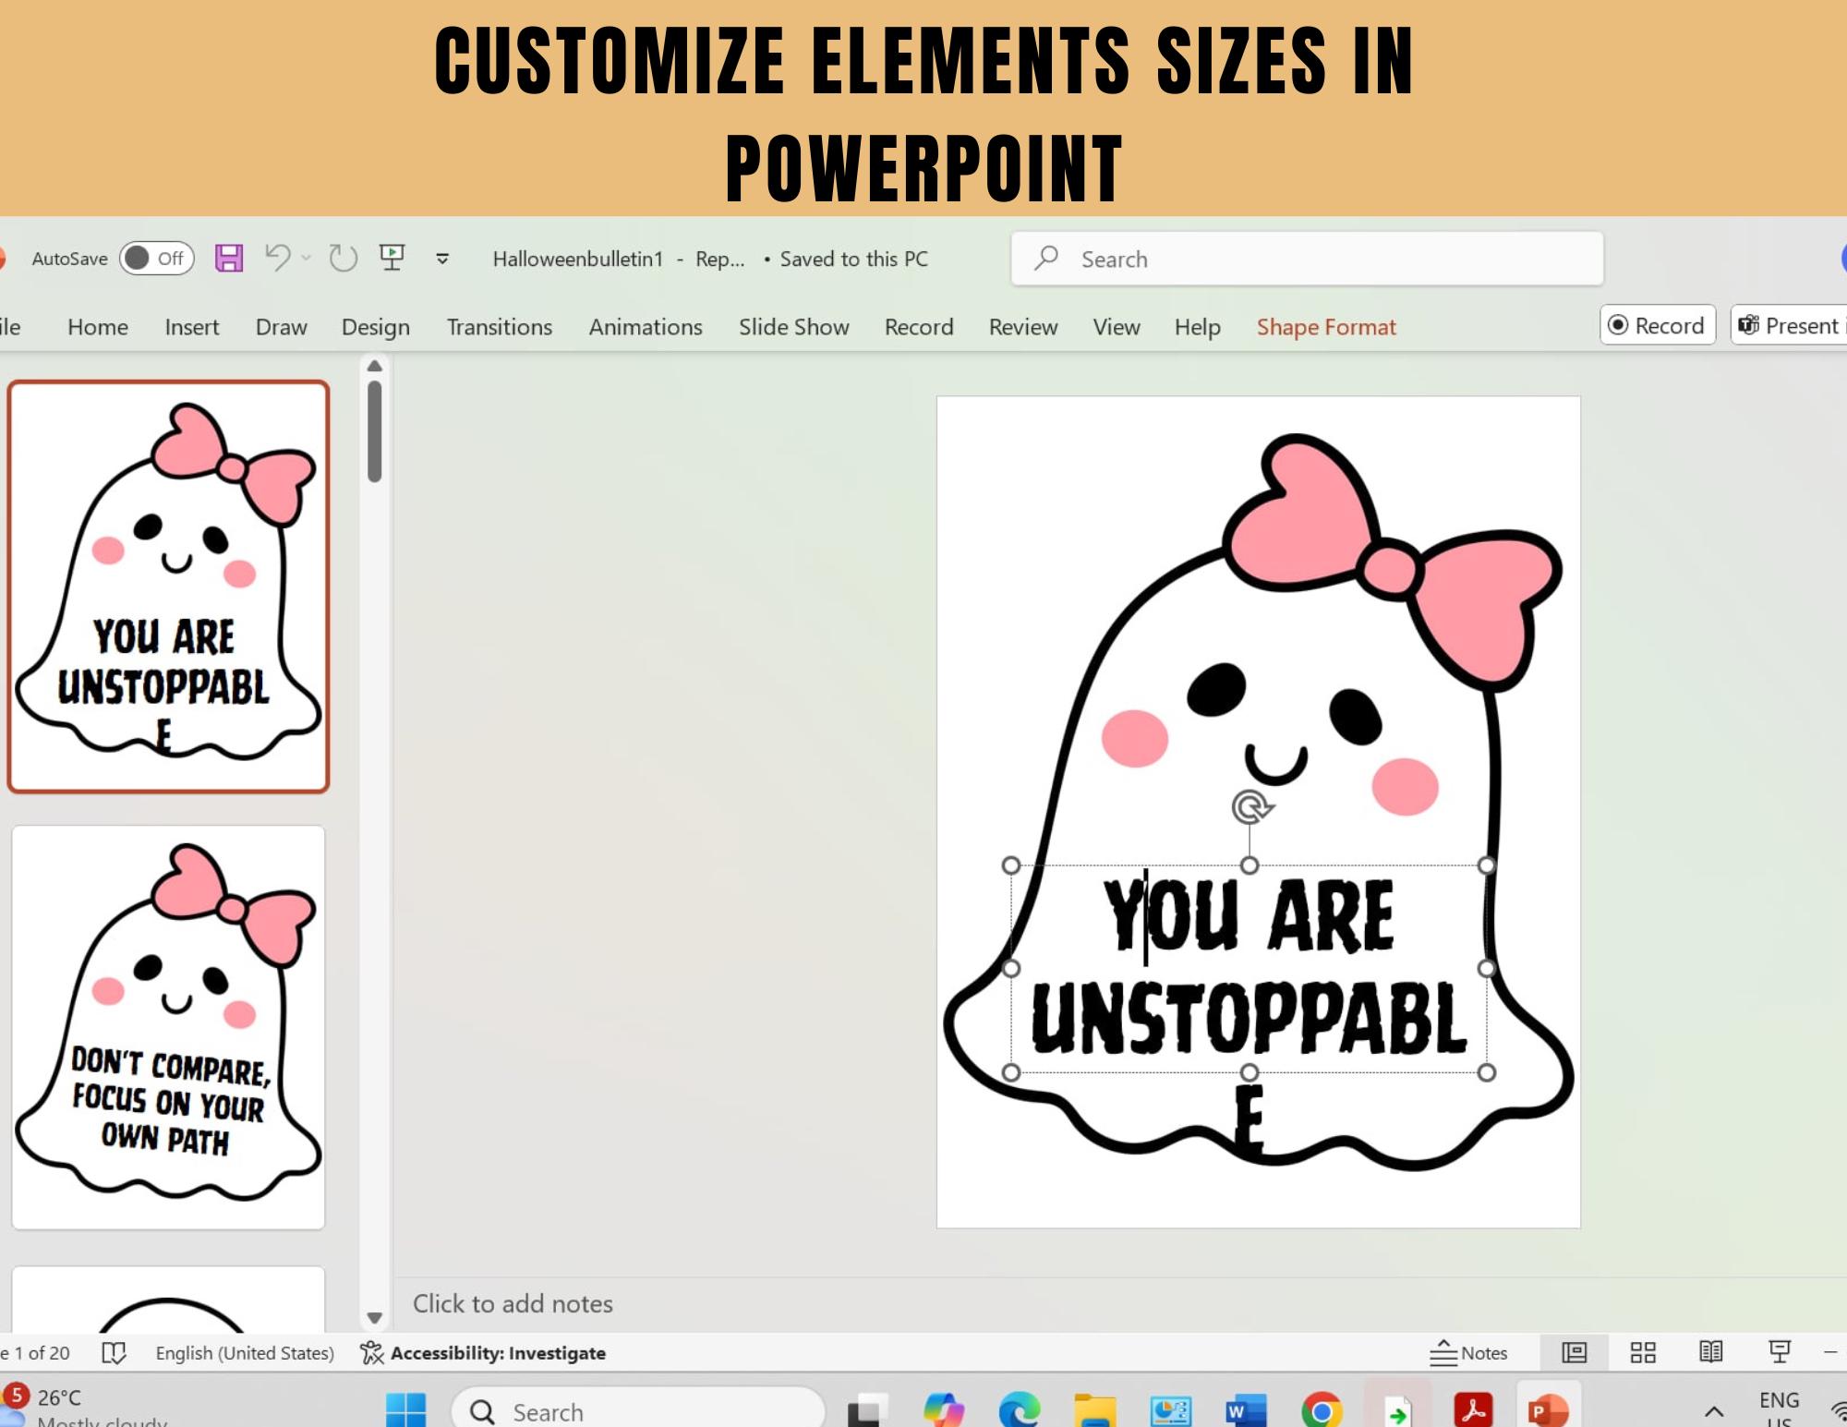Toggle the Notes pane button
This screenshot has height=1427, width=1847.
point(1468,1353)
